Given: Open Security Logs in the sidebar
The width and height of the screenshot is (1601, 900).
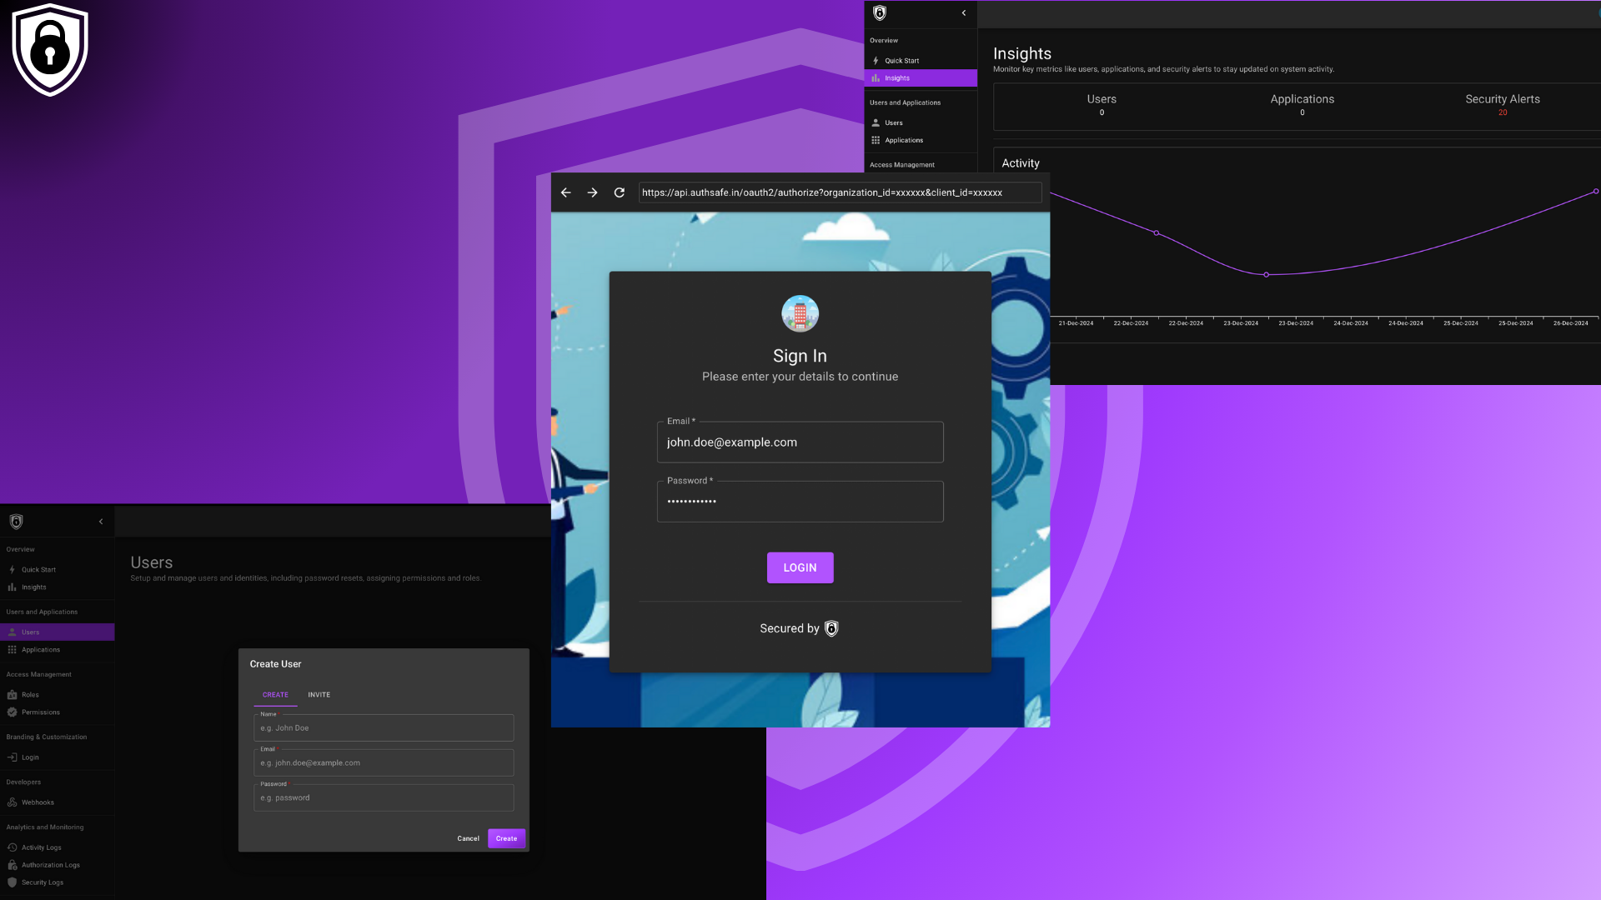Looking at the screenshot, I should coord(42,882).
